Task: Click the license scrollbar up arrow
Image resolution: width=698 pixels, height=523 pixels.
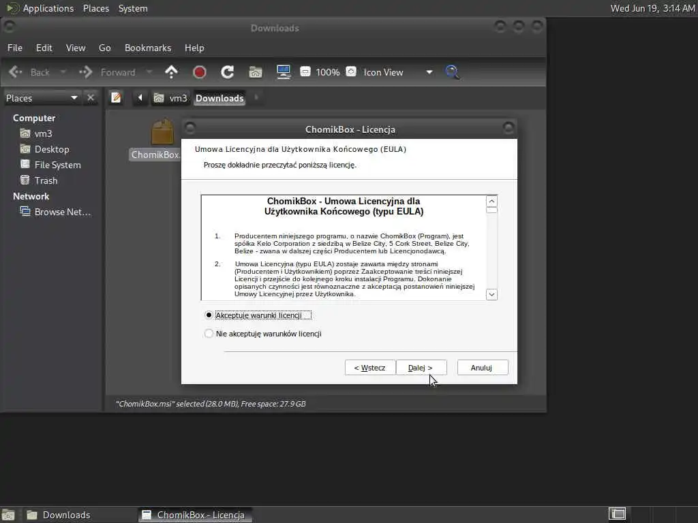Action: [491, 201]
